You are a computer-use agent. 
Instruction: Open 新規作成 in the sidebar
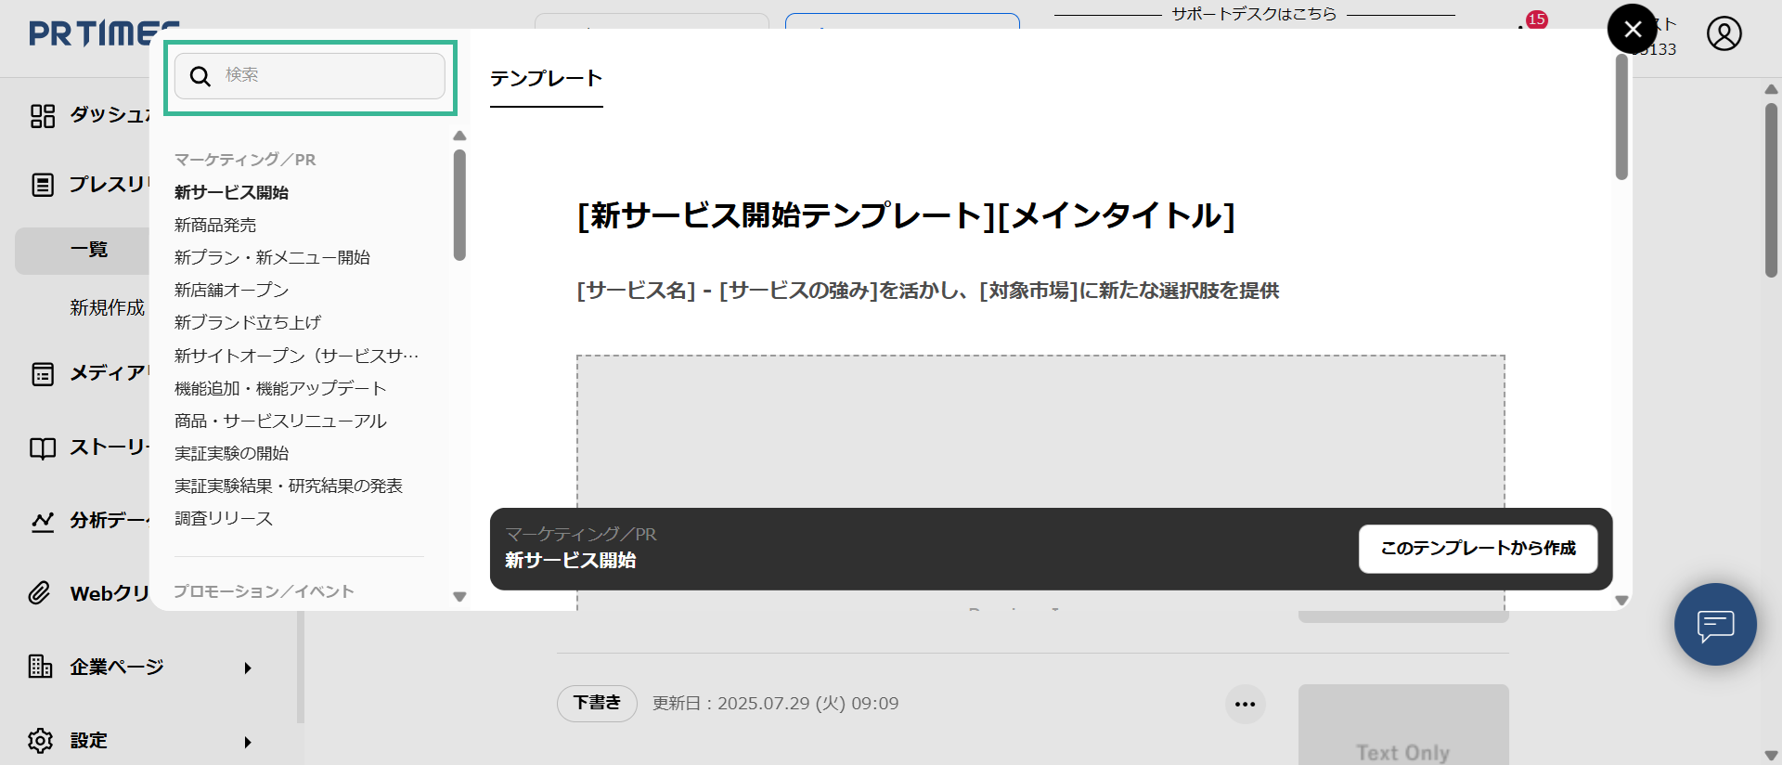108,308
